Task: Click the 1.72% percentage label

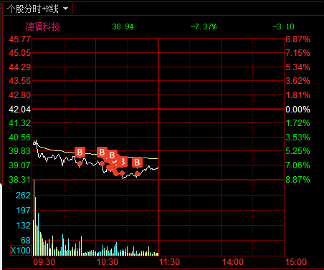Action: [x=297, y=123]
